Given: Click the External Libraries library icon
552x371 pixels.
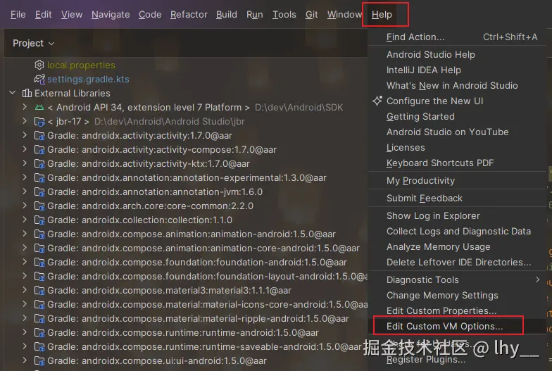Looking at the screenshot, I should tap(27, 93).
